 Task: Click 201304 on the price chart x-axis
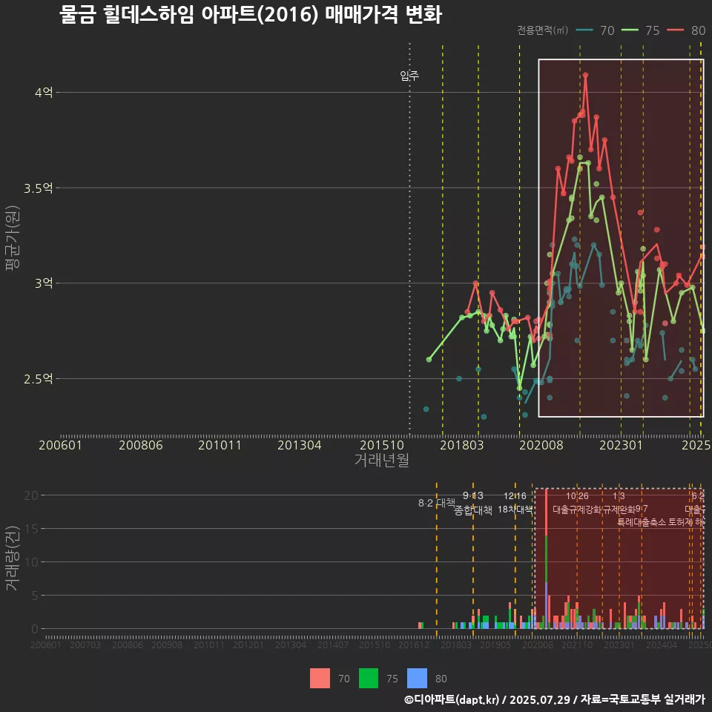299,445
